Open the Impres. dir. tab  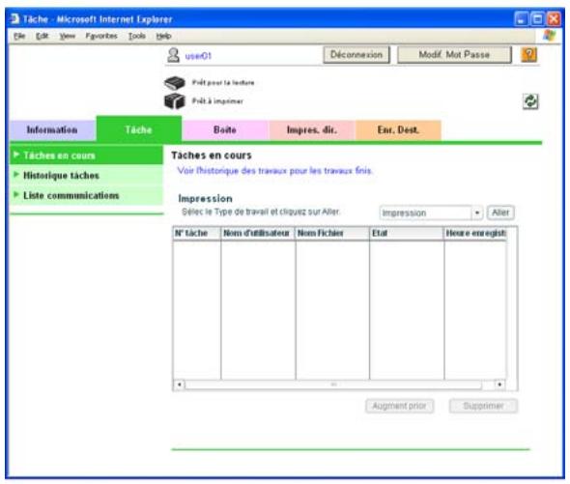[311, 129]
